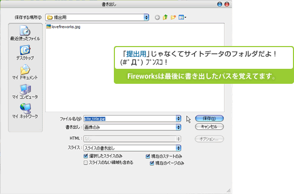The image size is (294, 194).
Task: Close the 書き出し dialog with red button
Action: (x=227, y=4)
